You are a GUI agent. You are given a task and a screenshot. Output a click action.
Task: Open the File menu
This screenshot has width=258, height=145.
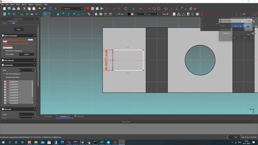2,4
